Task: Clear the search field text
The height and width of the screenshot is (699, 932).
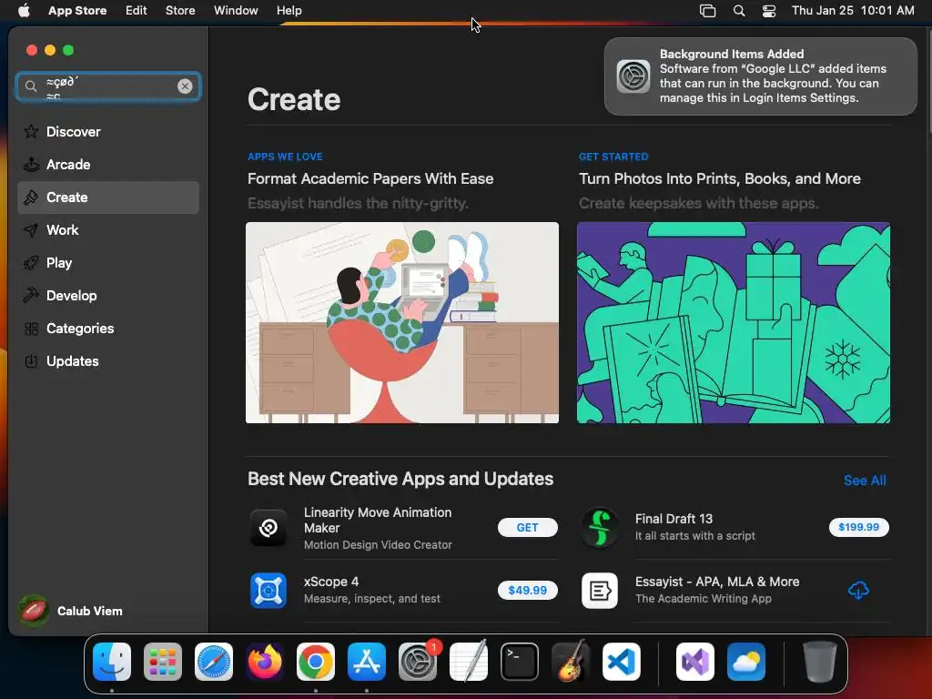Action: [185, 86]
